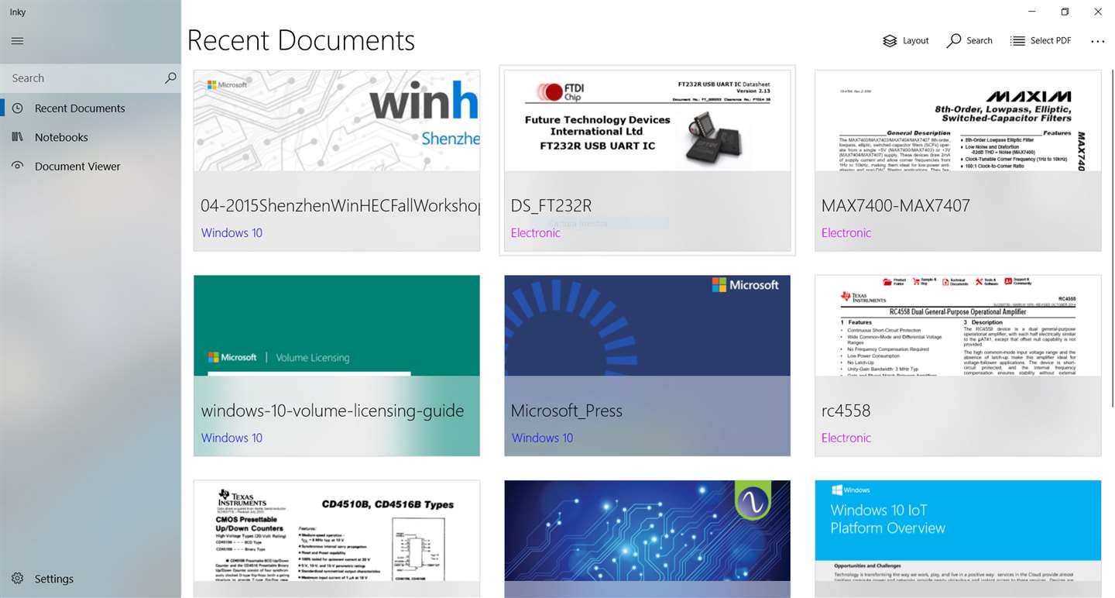
Task: Click the Electronic tag under MAX7400-MAX7407
Action: pos(846,232)
